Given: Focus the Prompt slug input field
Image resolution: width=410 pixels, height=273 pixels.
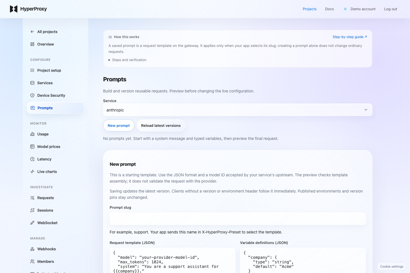Looking at the screenshot, I should (x=237, y=219).
